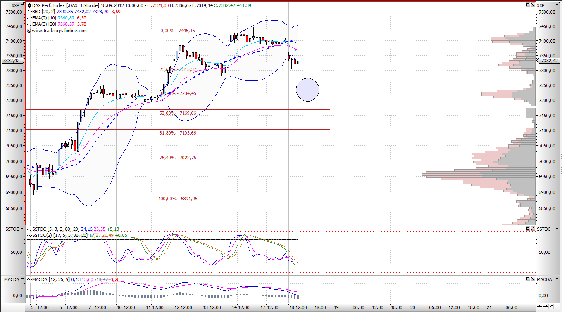Image resolution: width=562 pixels, height=312 pixels.
Task: Click the EMA(2) indicator line icon
Action: click(29, 18)
